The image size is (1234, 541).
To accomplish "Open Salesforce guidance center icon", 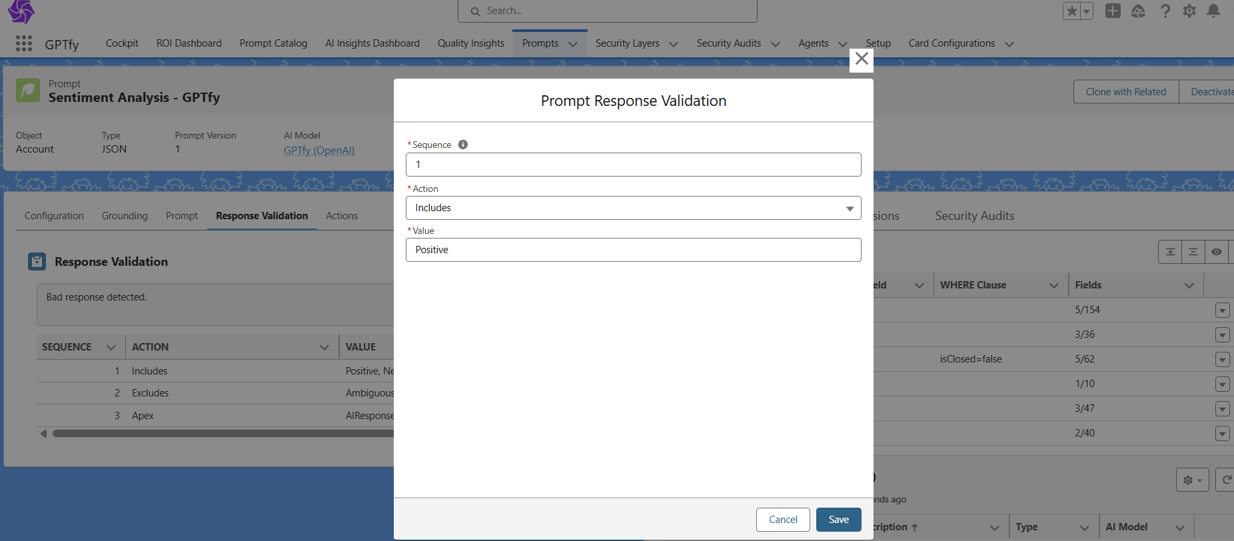I will (x=1138, y=11).
